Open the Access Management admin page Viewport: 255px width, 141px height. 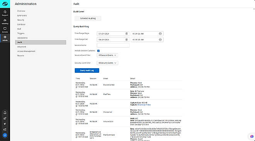pyautogui.click(x=26, y=51)
